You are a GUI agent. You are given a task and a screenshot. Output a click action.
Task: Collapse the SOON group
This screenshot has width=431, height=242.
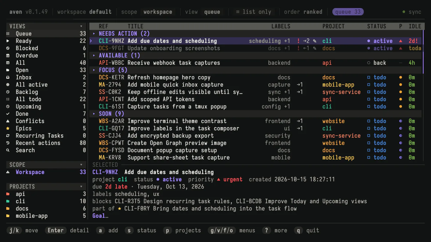(94, 114)
